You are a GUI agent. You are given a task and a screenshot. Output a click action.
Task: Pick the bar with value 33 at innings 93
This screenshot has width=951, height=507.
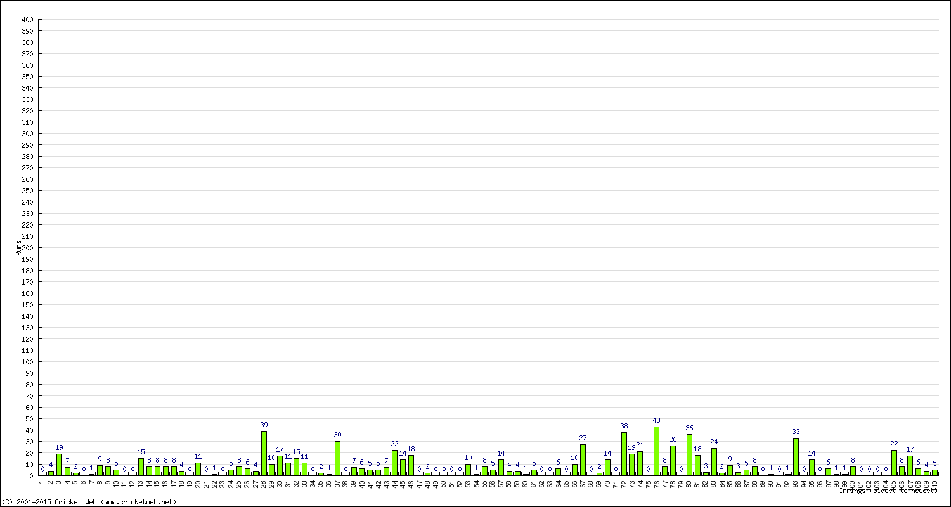click(796, 456)
